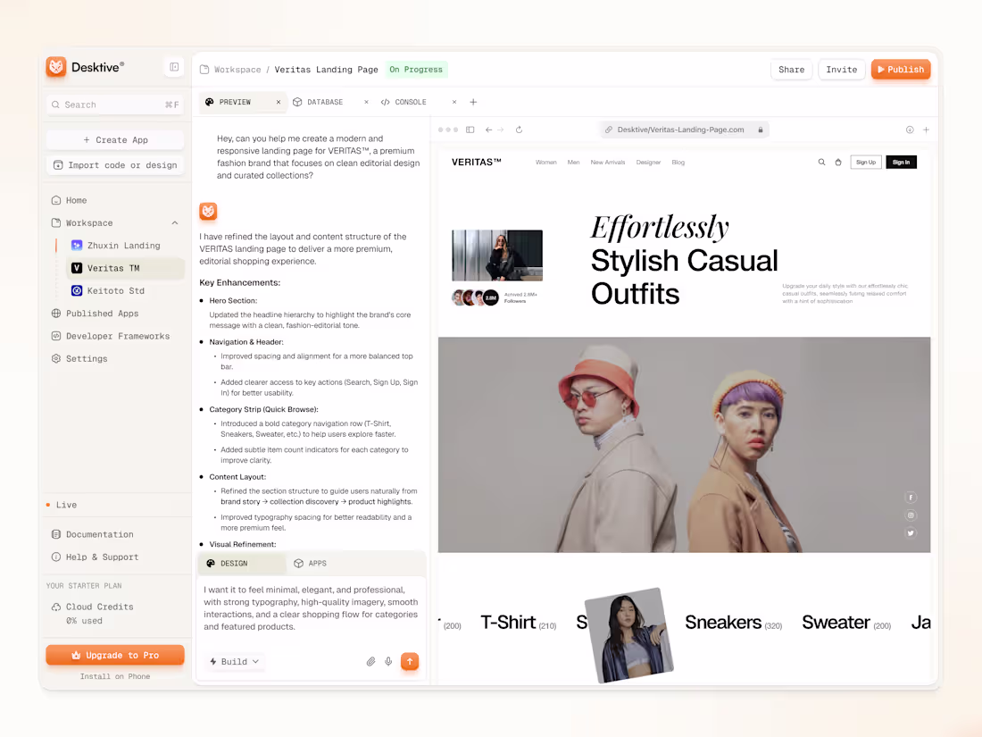Send the prompt with orange arrow button
Screen dimensions: 982x737
pos(410,662)
